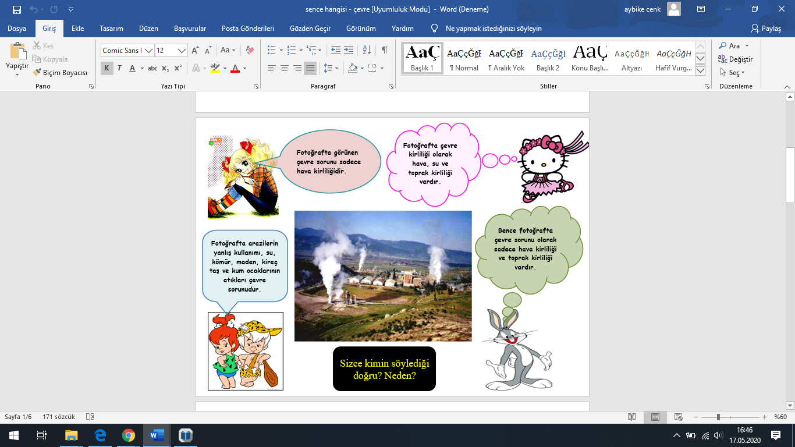The width and height of the screenshot is (795, 447).
Task: Open the font size dropdown showing 12
Action: [x=182, y=51]
